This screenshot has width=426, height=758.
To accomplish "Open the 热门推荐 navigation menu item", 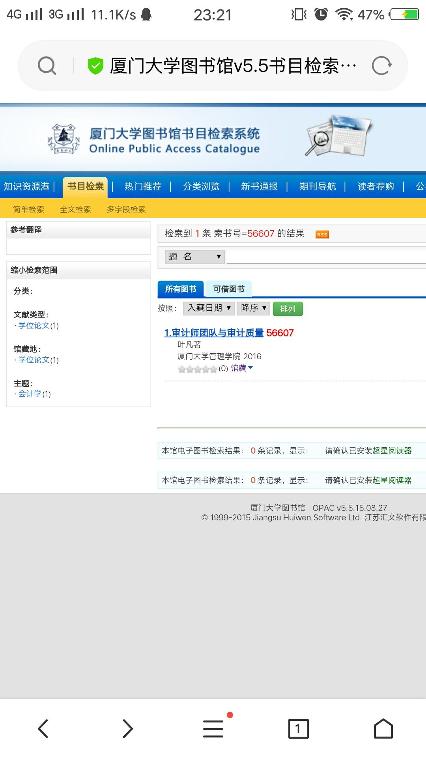I will pyautogui.click(x=143, y=186).
